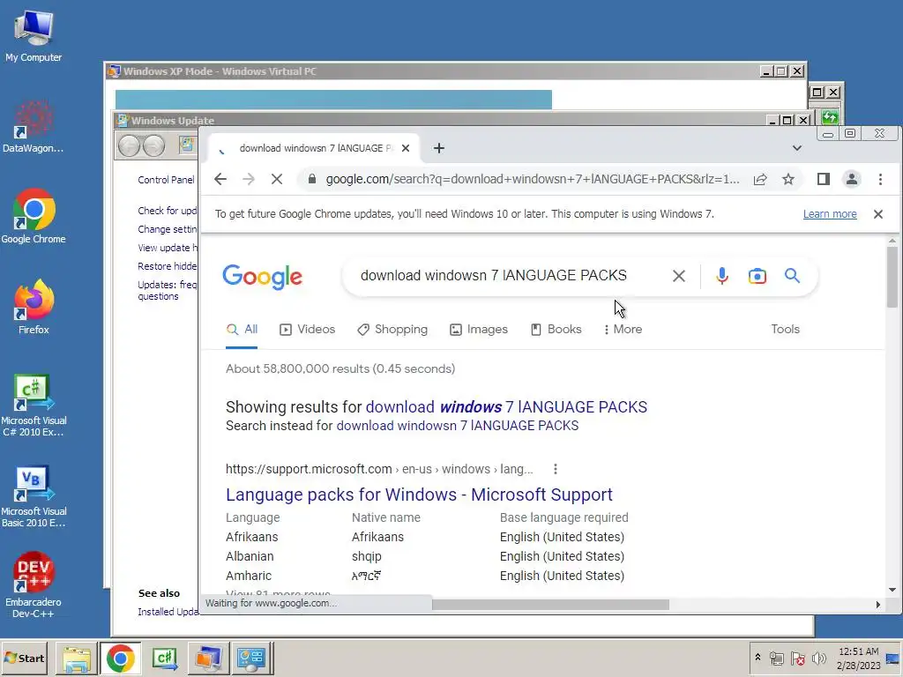Click 'Change settings' in Windows Update window
Image resolution: width=903 pixels, height=677 pixels.
click(x=167, y=229)
